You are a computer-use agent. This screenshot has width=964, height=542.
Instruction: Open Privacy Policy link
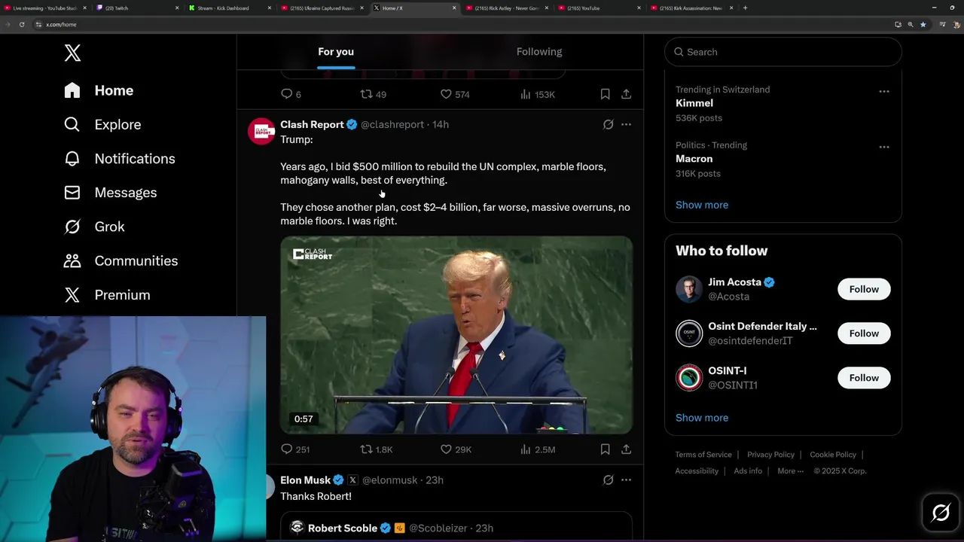(770, 455)
